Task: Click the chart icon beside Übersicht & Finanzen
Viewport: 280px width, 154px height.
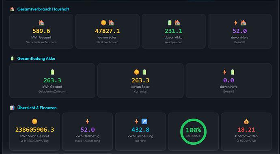Action: pyautogui.click(x=12, y=108)
